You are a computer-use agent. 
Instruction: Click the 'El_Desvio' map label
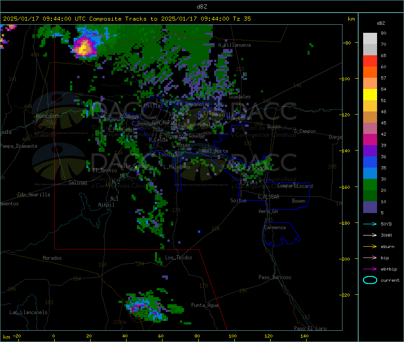pyautogui.click(x=105, y=170)
